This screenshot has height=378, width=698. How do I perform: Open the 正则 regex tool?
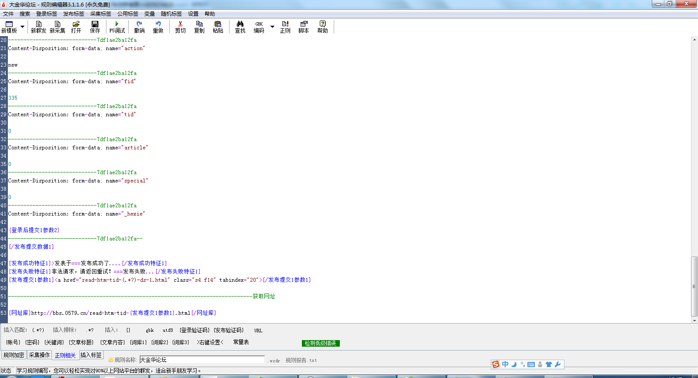(x=285, y=27)
